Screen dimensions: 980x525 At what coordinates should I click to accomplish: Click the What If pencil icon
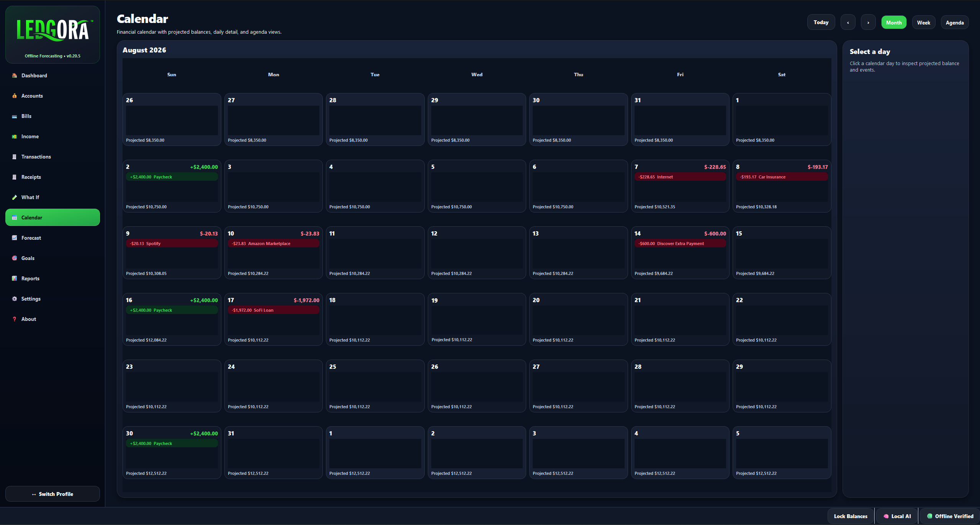tap(15, 197)
